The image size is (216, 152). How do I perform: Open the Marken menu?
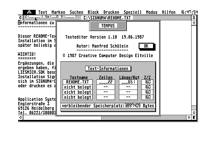(x=58, y=12)
